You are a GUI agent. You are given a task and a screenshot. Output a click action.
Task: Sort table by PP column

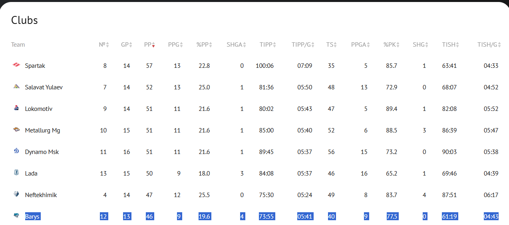149,45
